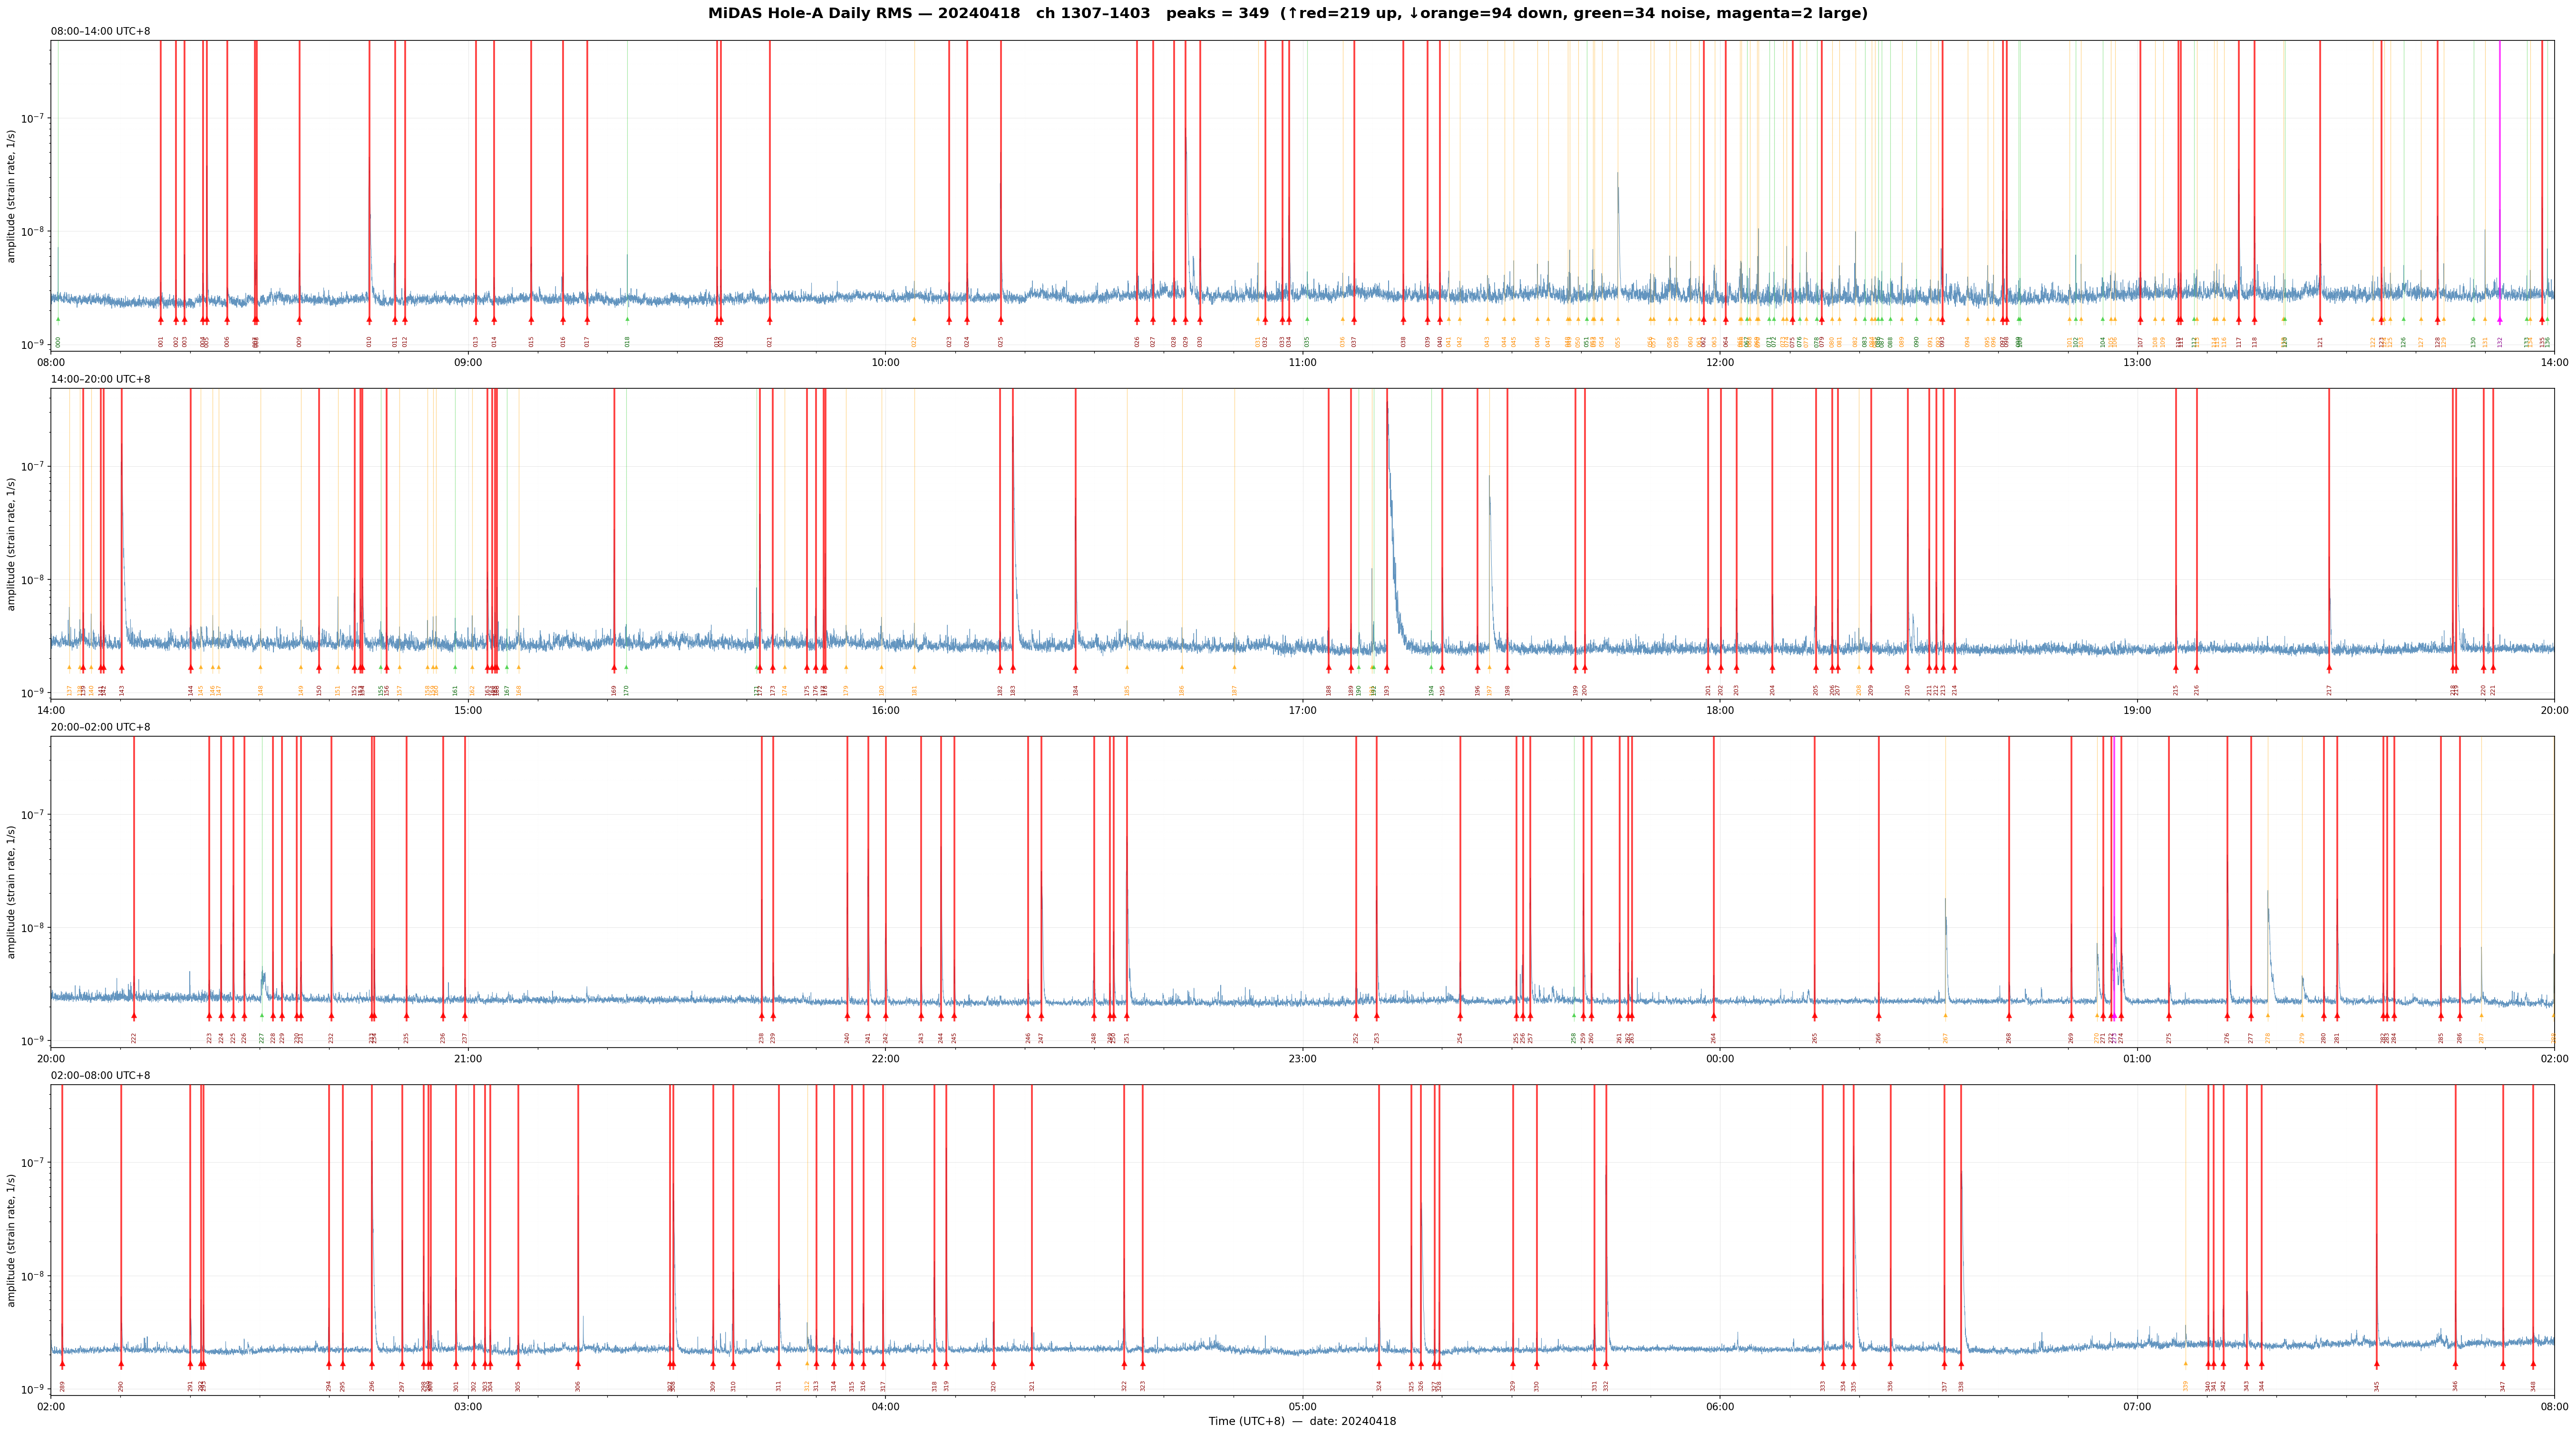Image resolution: width=2576 pixels, height=1434 pixels.
Task: Click the "09:00" time tick label
Action: coord(468,362)
